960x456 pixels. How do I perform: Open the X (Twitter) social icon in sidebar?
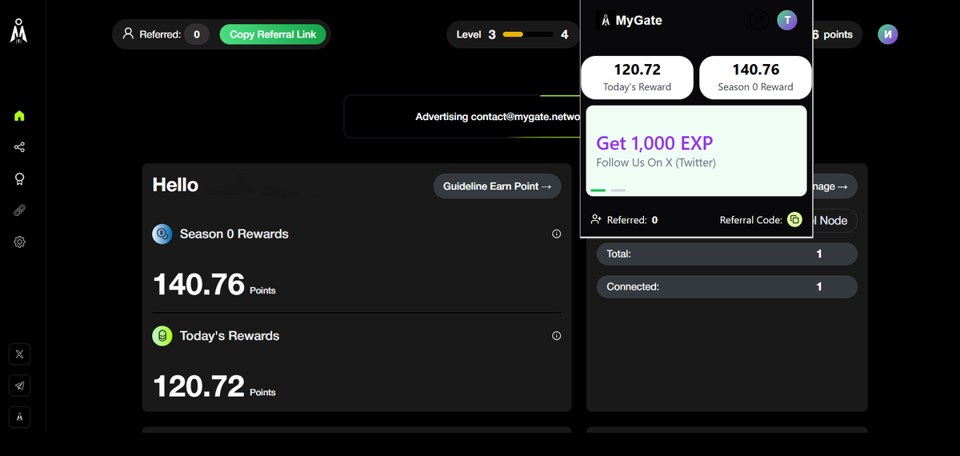pyautogui.click(x=20, y=354)
